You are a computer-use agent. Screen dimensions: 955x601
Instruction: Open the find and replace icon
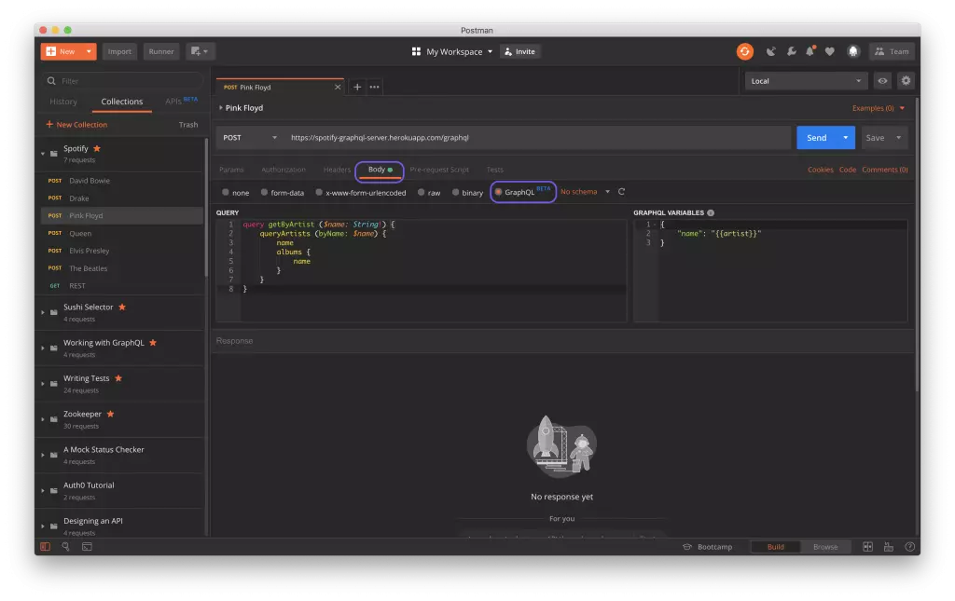pos(66,547)
